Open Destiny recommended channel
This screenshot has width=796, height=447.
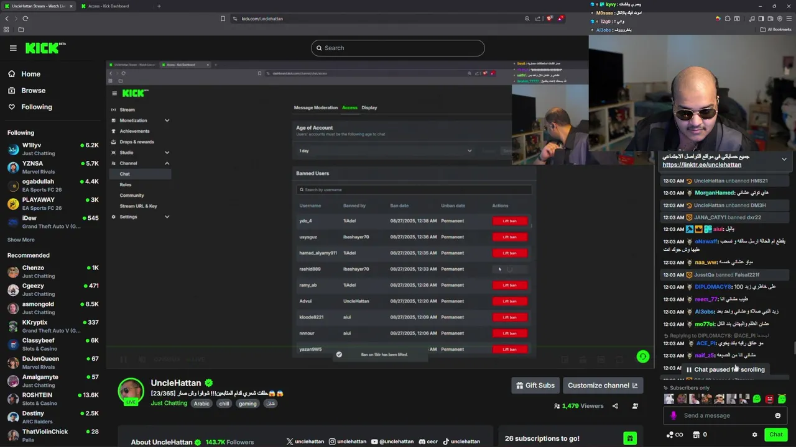(53, 417)
